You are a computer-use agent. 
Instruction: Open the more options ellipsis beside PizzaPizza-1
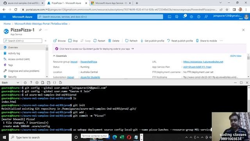coord(46,30)
